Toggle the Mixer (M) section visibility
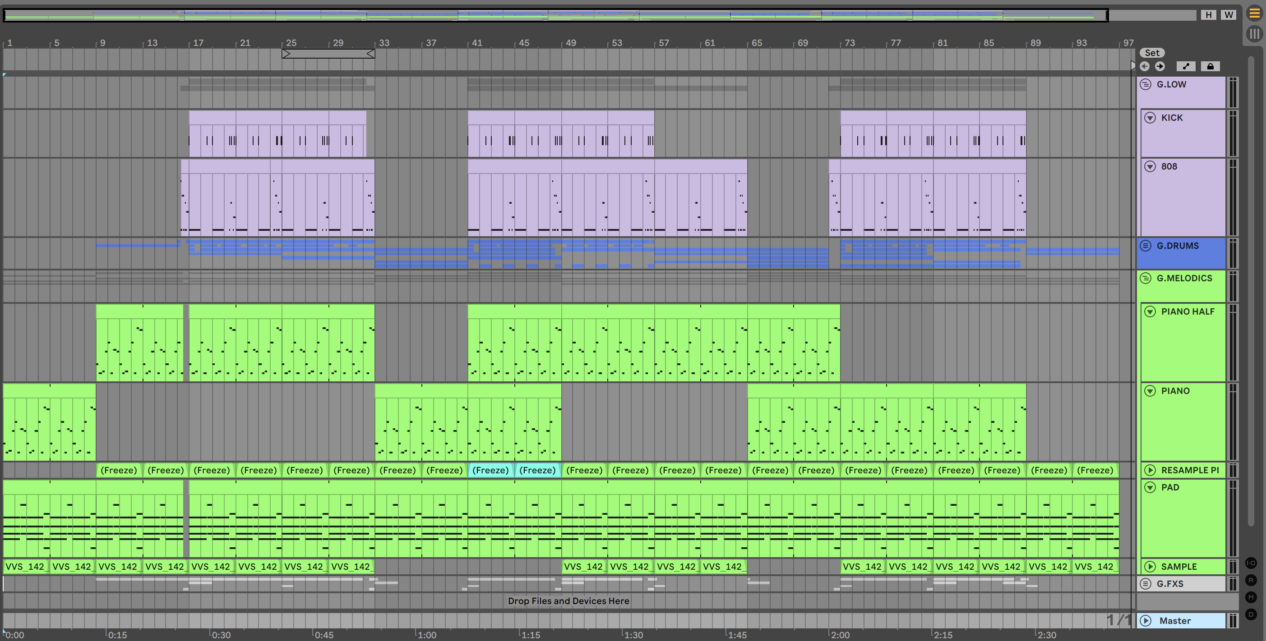 click(x=1251, y=597)
